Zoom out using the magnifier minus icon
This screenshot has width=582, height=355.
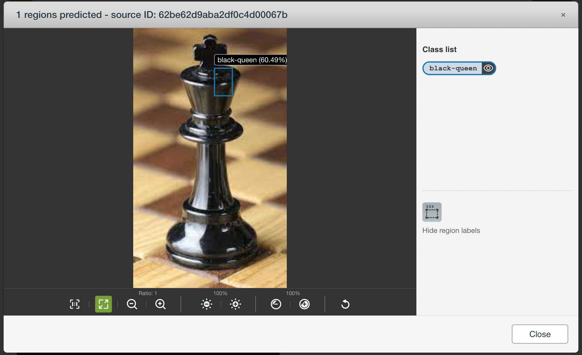[x=132, y=304]
